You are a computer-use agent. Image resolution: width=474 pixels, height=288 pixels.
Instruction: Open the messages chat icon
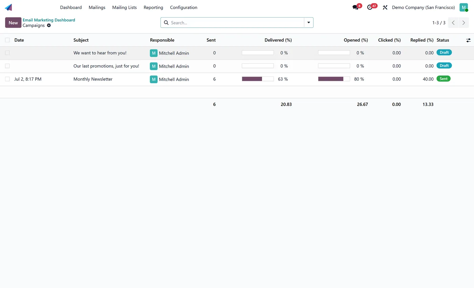pyautogui.click(x=355, y=7)
